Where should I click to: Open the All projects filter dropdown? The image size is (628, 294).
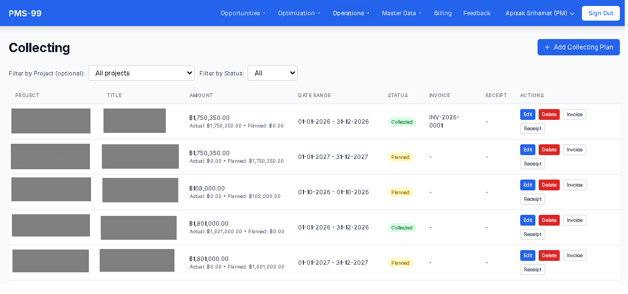tap(141, 73)
